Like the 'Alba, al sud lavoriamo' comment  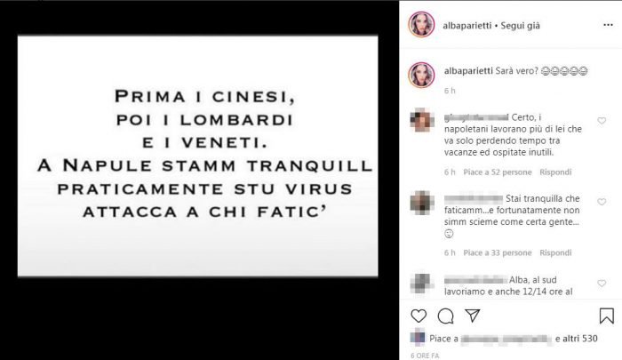(602, 283)
